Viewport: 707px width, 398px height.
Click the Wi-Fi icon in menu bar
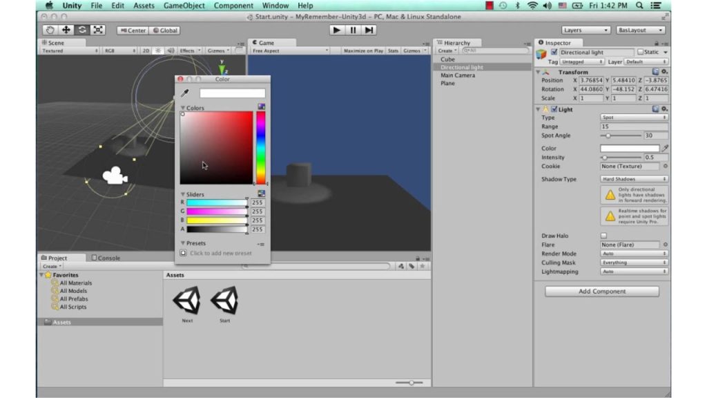[x=532, y=6]
